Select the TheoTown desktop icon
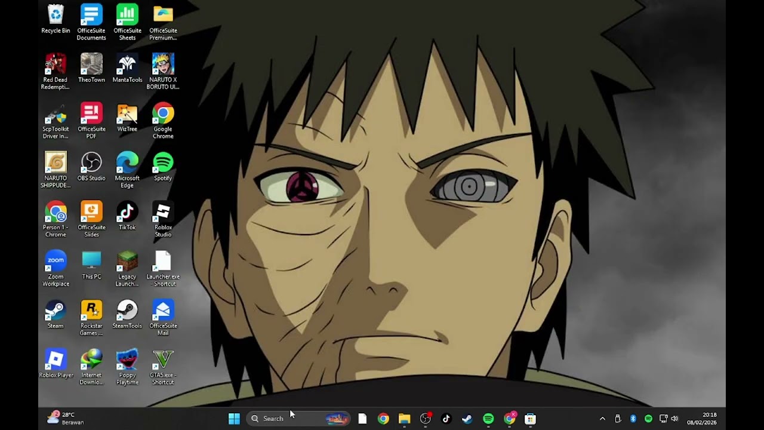 (91, 68)
